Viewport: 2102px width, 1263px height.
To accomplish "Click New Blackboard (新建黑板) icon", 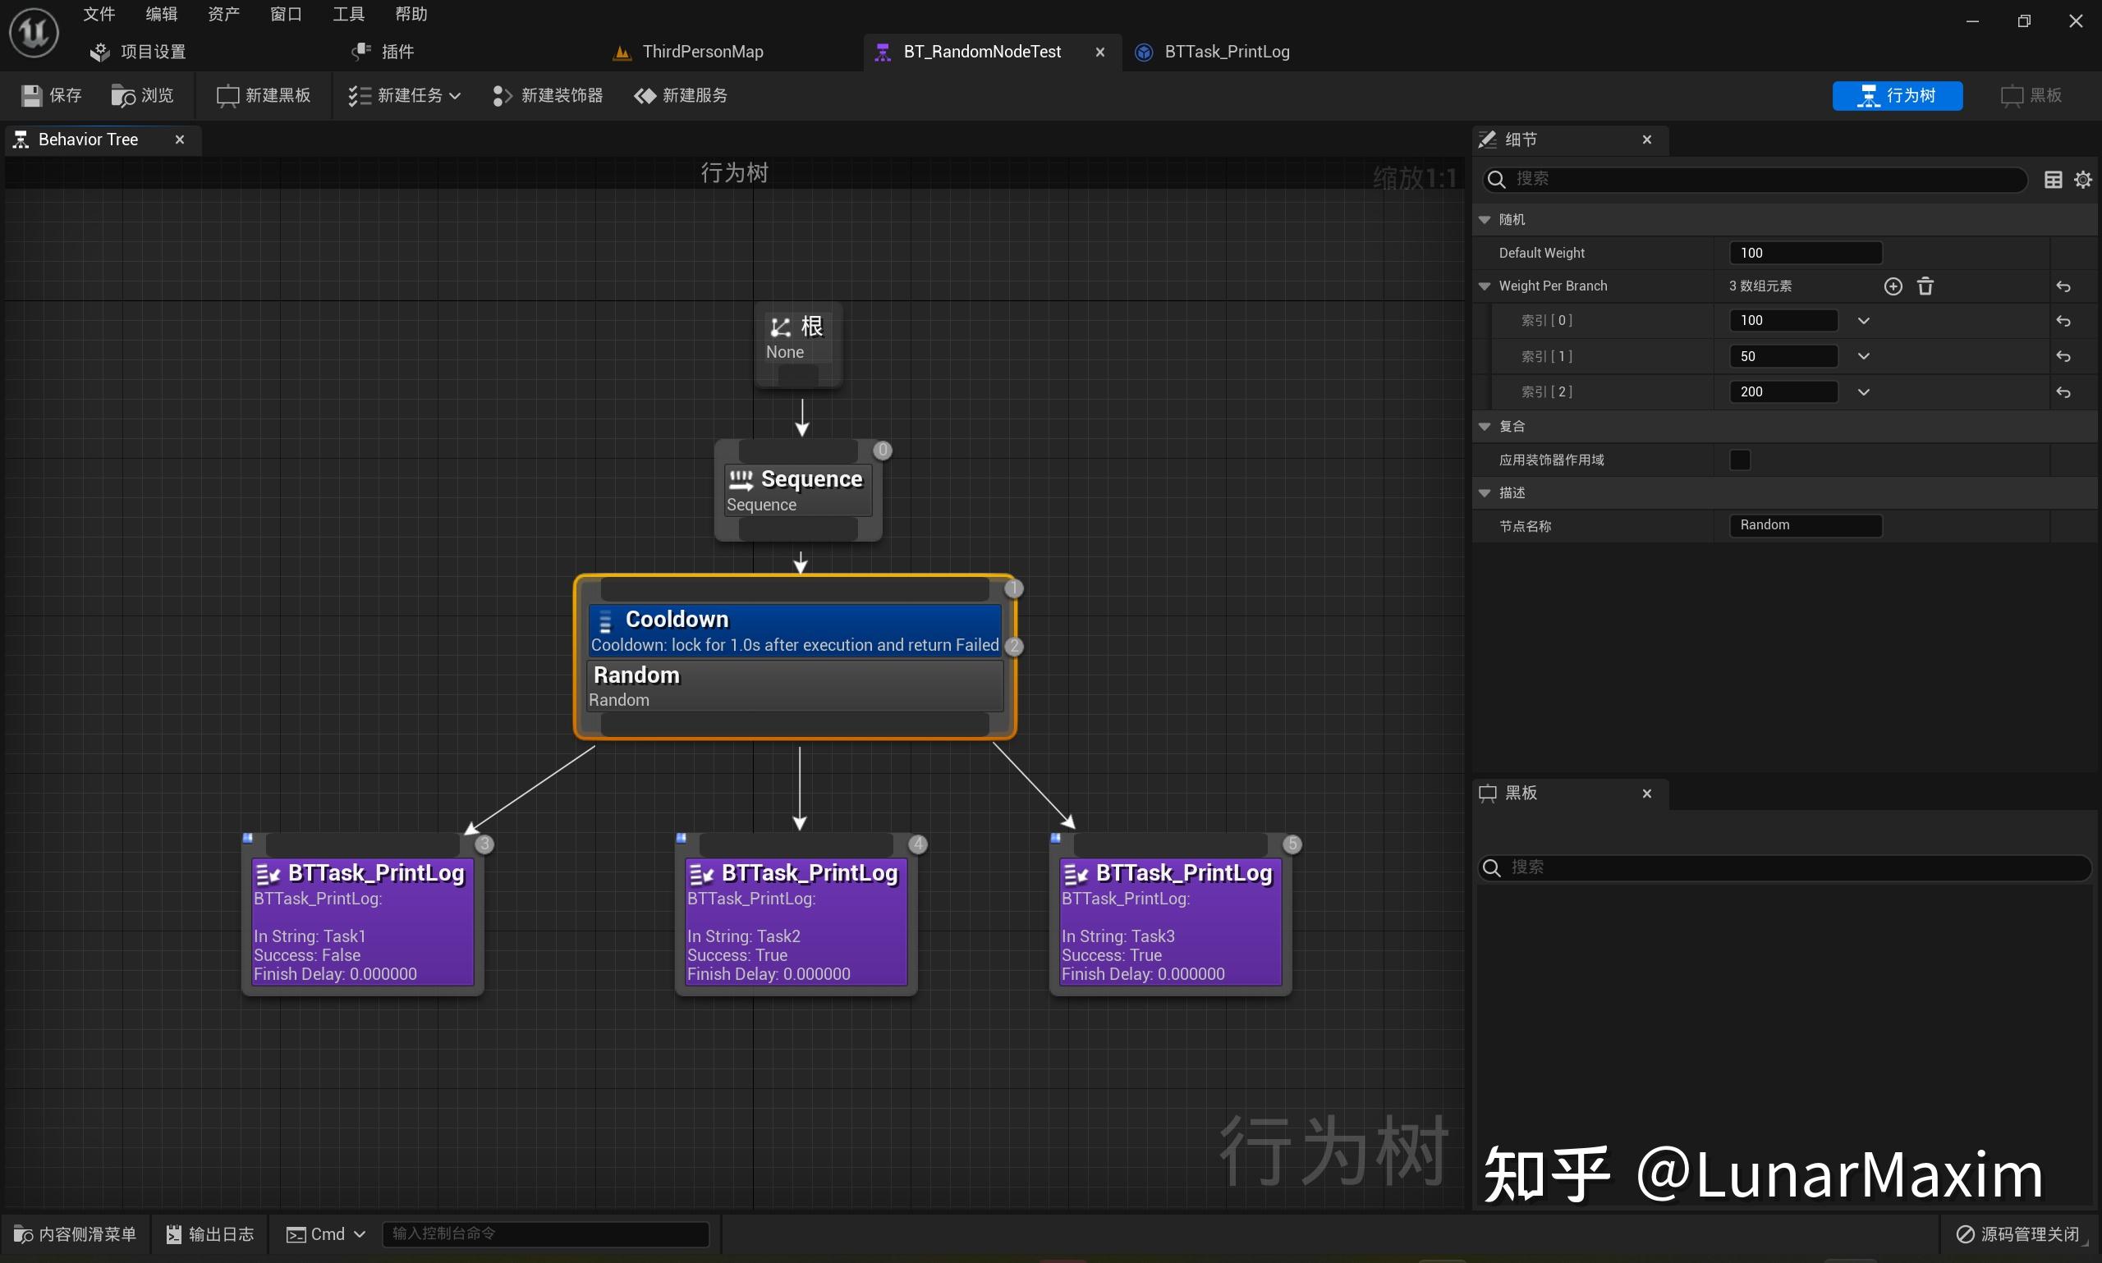I will pyautogui.click(x=227, y=95).
